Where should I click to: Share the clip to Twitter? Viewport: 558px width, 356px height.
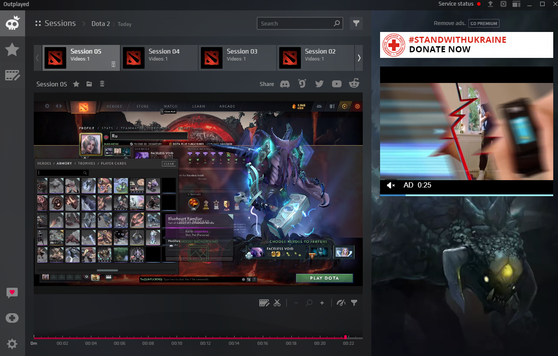tap(319, 84)
